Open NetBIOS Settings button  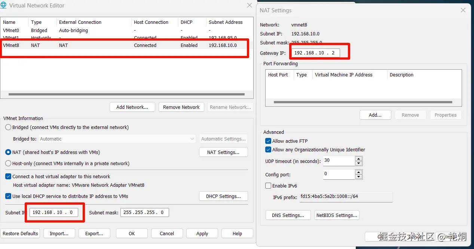337,215
